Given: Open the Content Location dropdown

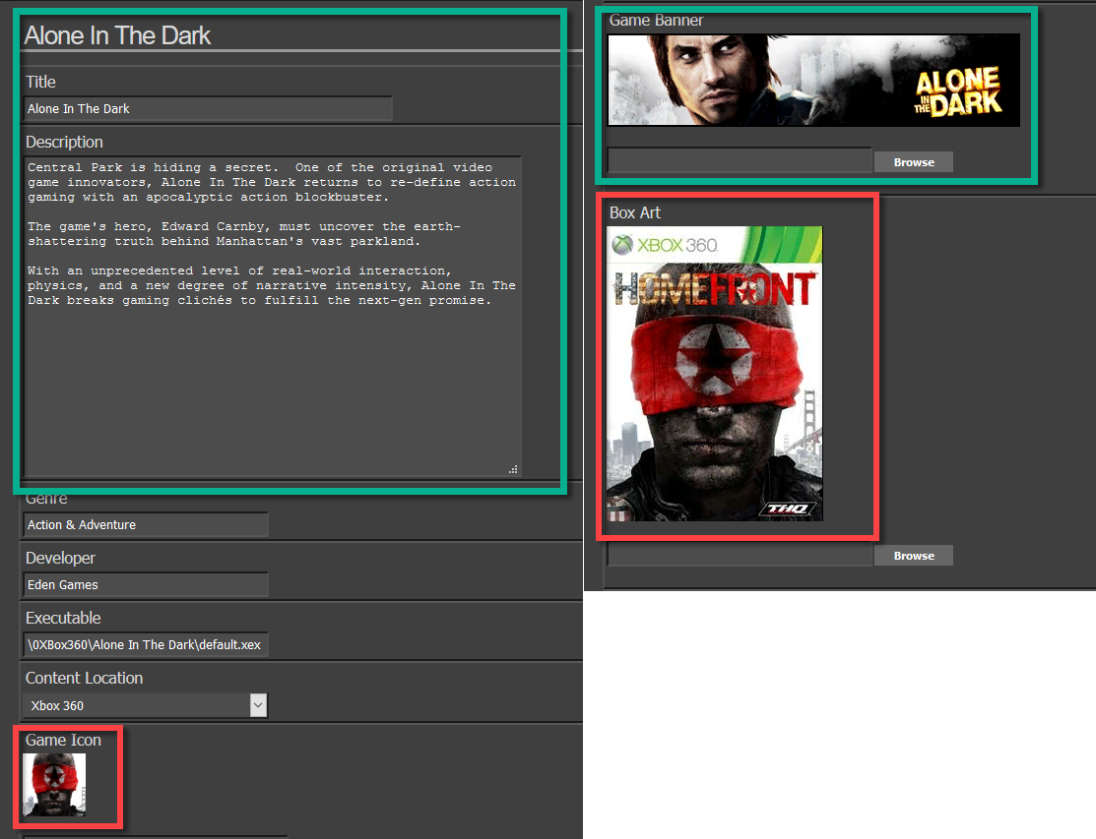Looking at the screenshot, I should tap(146, 705).
